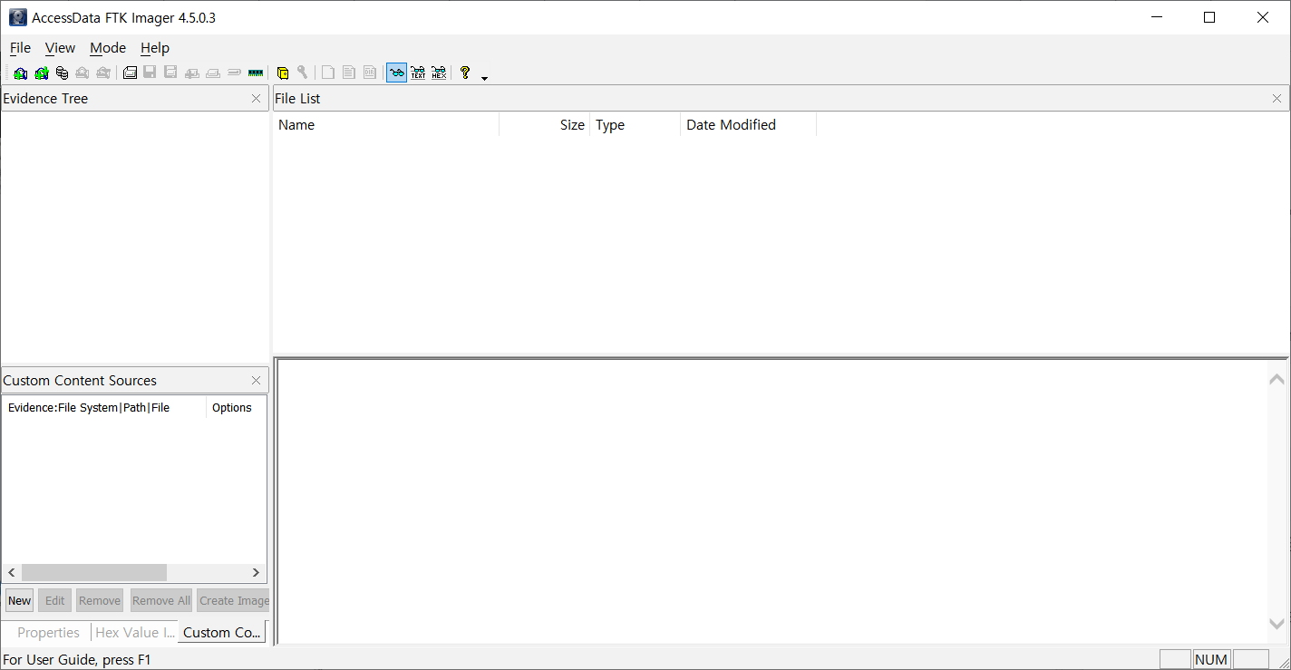Click the Export Disk Image floppy icon

[x=150, y=73]
